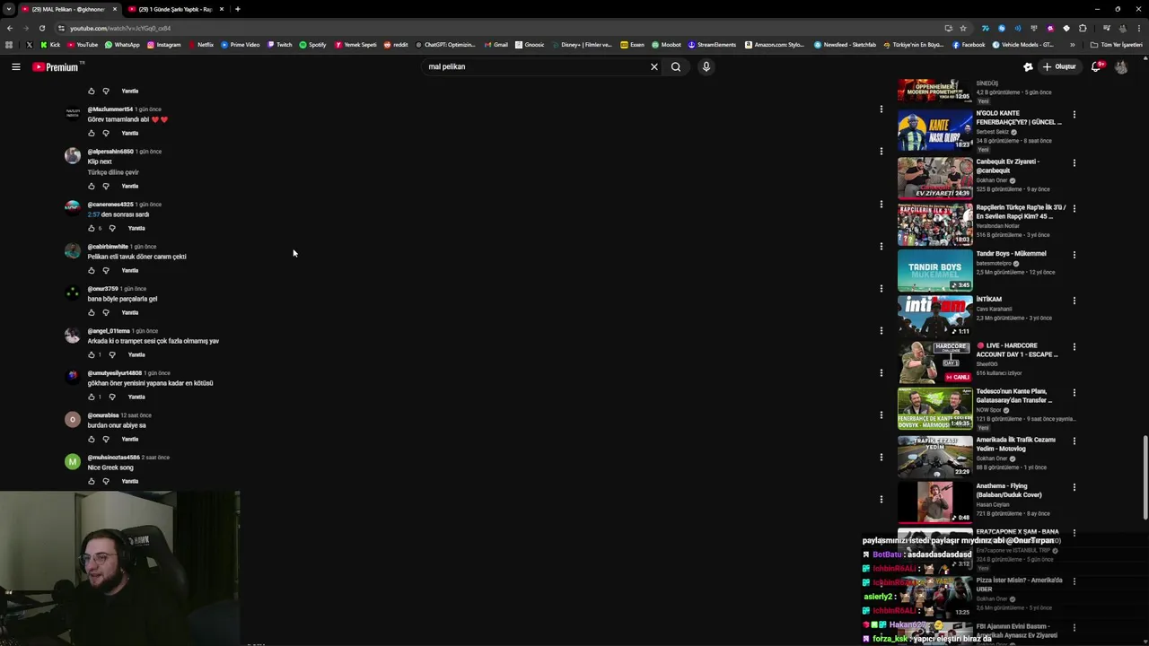The height and width of the screenshot is (646, 1149).
Task: Open options for Rapçilerin Türkçe Rap'te video
Action: [x=1074, y=208]
